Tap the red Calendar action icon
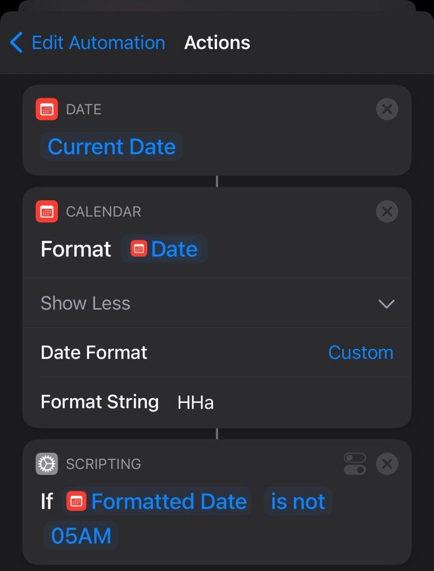This screenshot has width=434, height=571. (47, 212)
